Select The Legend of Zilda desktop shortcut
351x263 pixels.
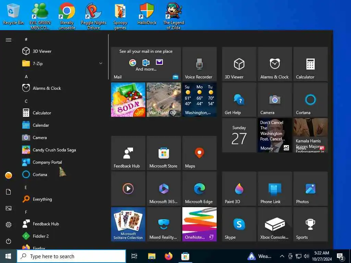(x=173, y=16)
